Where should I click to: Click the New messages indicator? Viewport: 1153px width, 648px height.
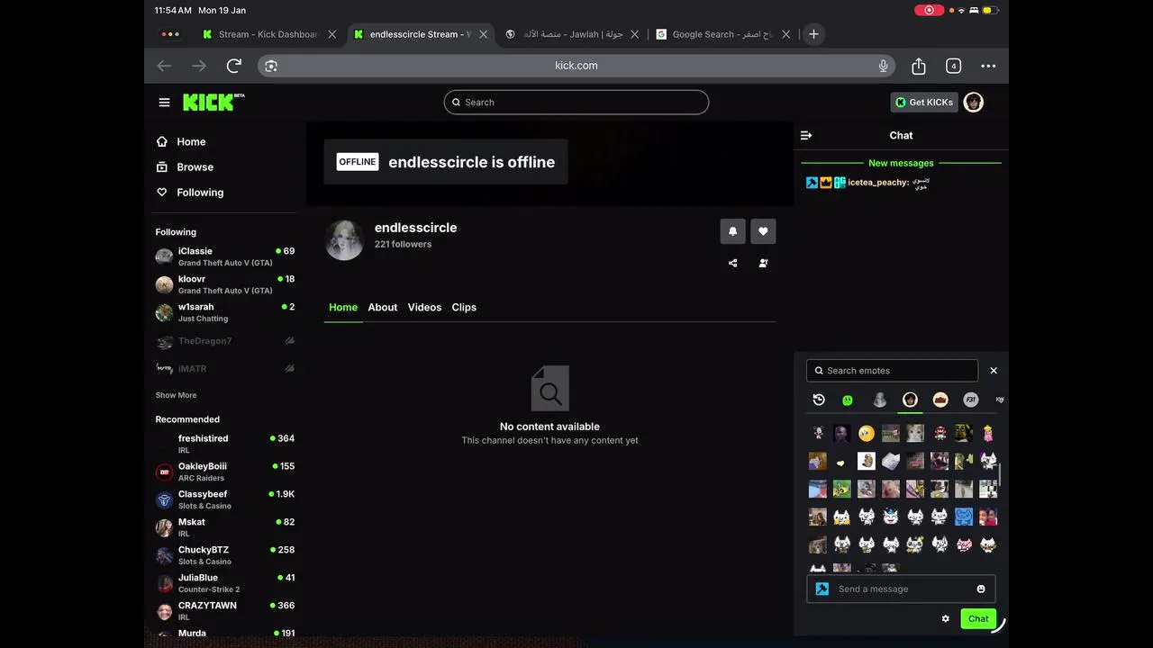[901, 163]
